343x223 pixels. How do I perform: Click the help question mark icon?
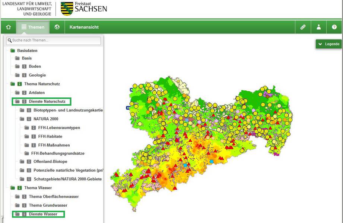334,27
